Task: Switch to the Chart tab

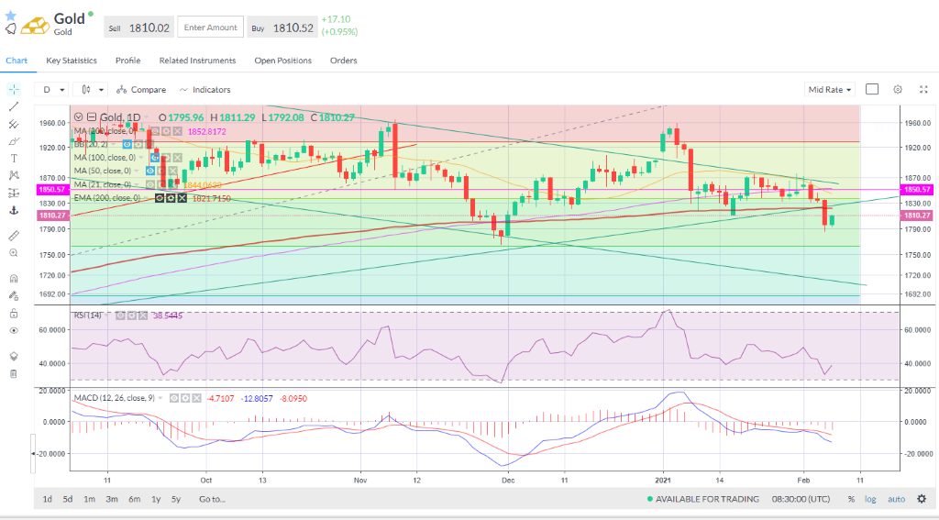Action: (17, 61)
